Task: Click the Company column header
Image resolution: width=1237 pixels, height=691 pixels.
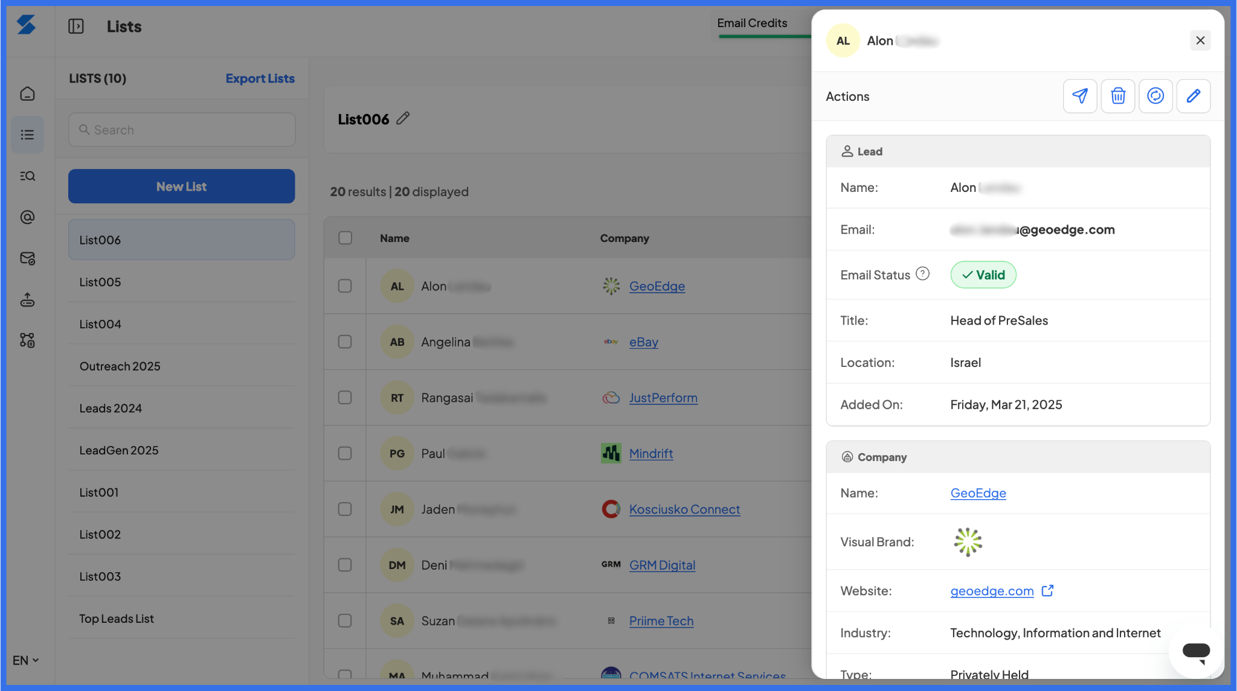Action: (x=625, y=238)
